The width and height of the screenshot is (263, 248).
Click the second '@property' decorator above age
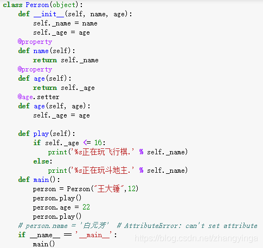[x=35, y=69]
